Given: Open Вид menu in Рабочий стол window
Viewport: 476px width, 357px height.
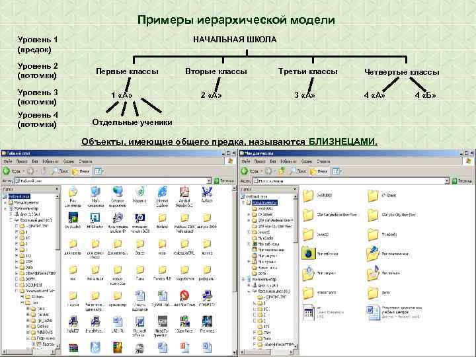Looking at the screenshot, I should point(35,161).
